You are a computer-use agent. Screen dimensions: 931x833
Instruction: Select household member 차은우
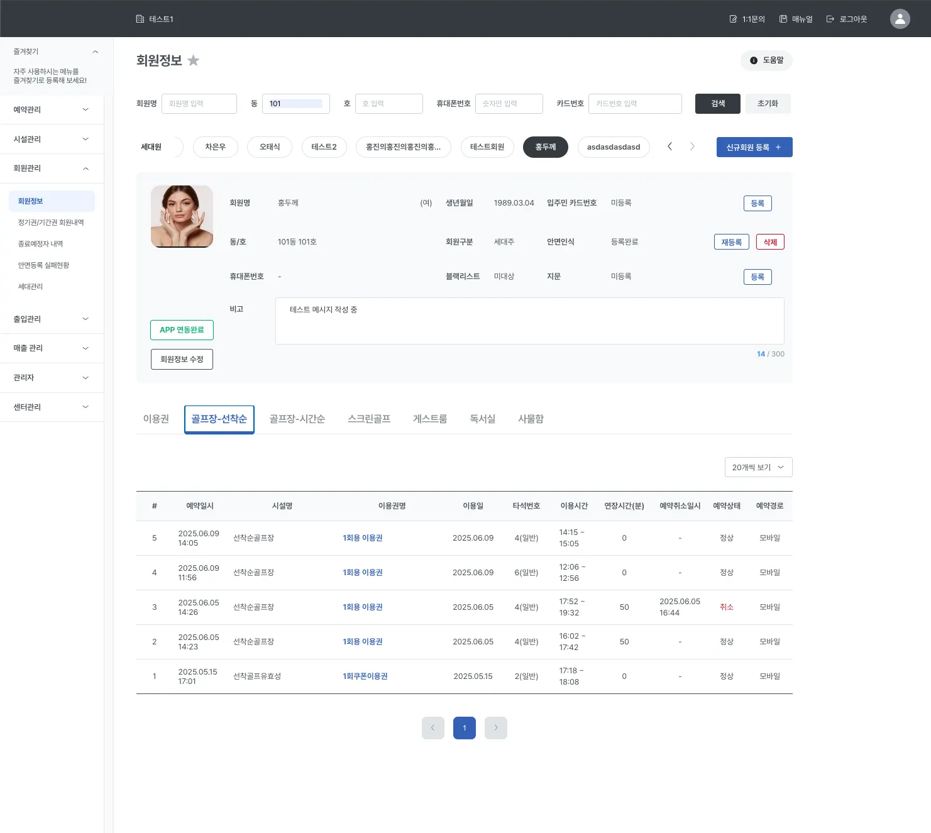point(215,147)
